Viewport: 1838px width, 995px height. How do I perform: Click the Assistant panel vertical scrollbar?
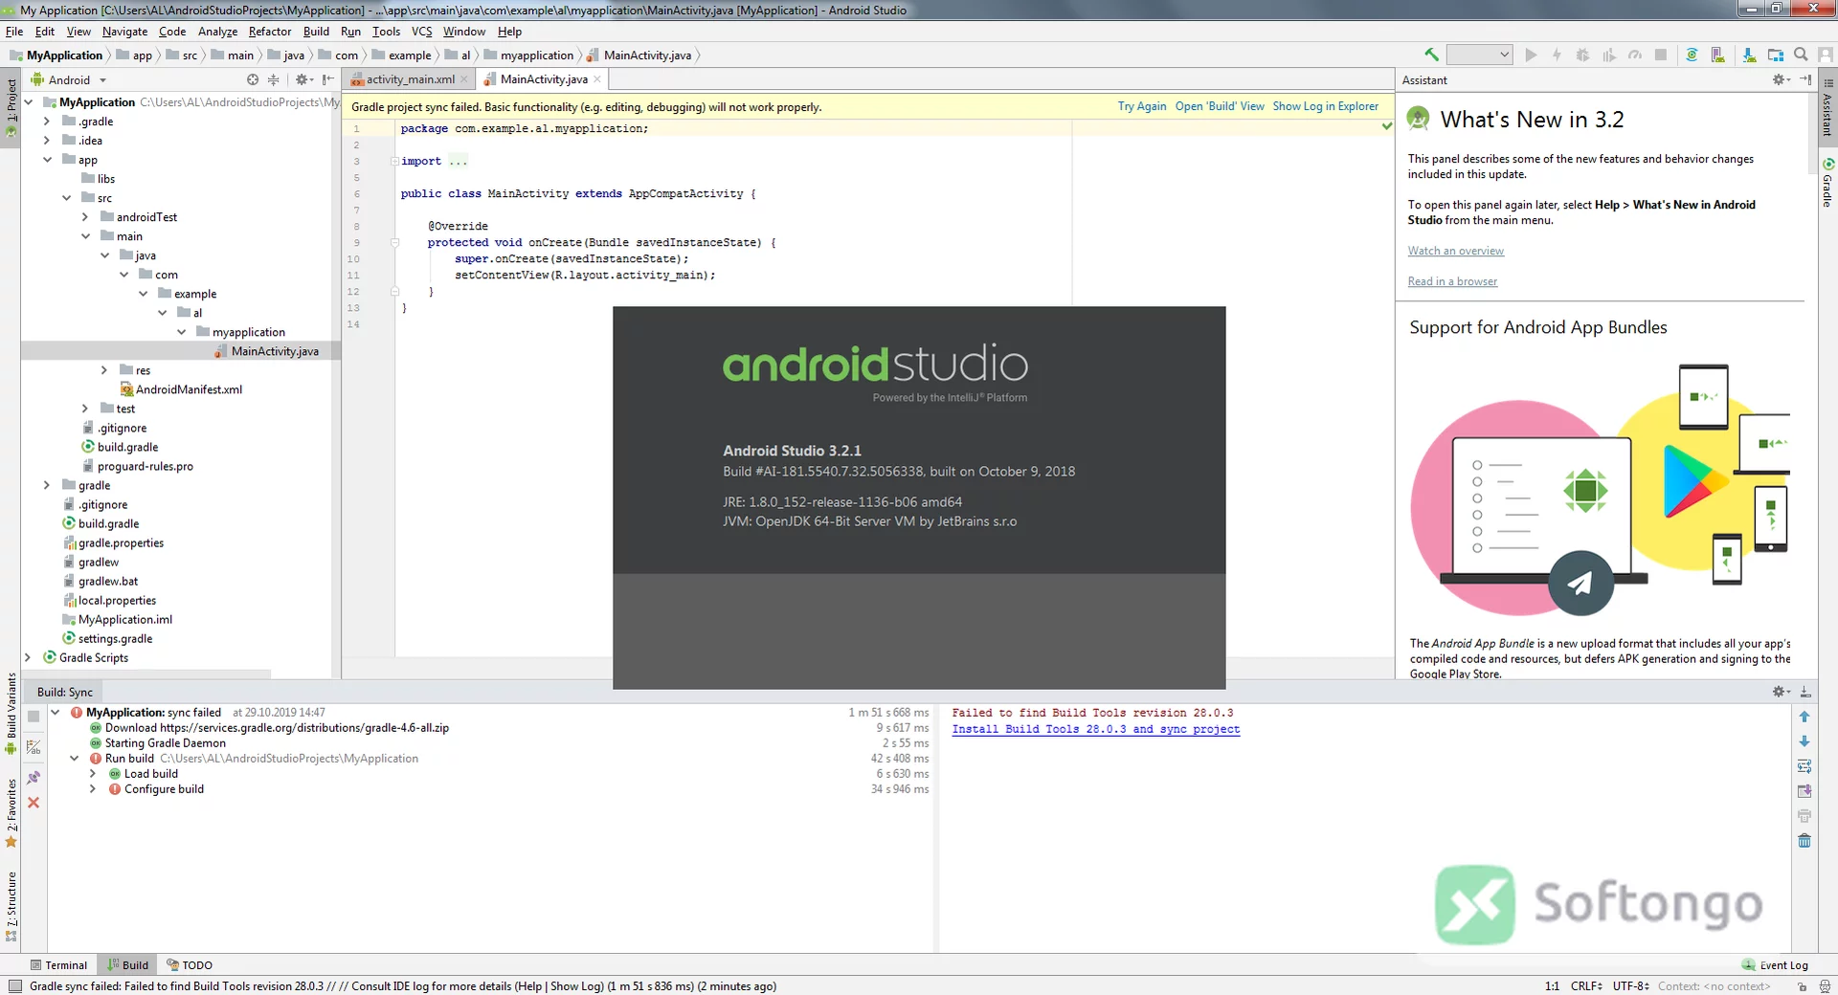(x=1811, y=134)
